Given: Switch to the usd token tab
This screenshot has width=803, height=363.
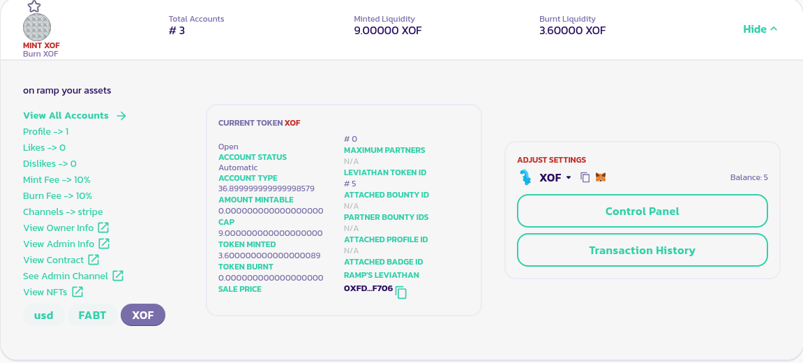Looking at the screenshot, I should [43, 316].
